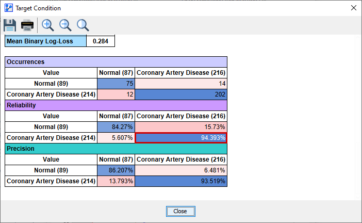362x223 pixels.
Task: Click Coronary Artery Disease (214) row in Reliability
Action: pyautogui.click(x=51, y=138)
